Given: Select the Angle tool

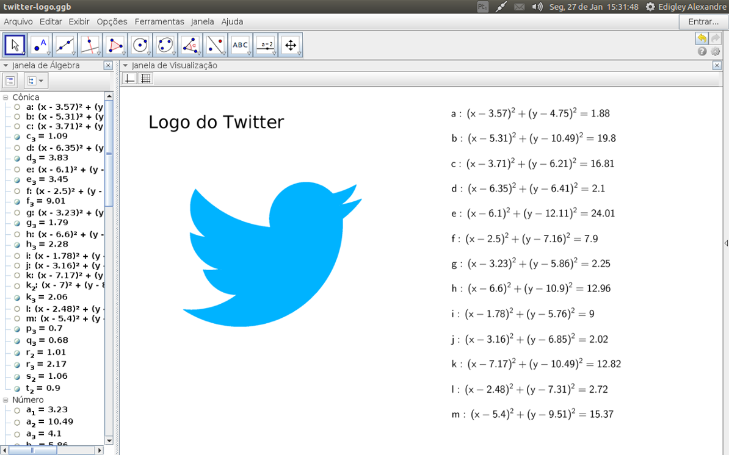Looking at the screenshot, I should click(x=190, y=45).
